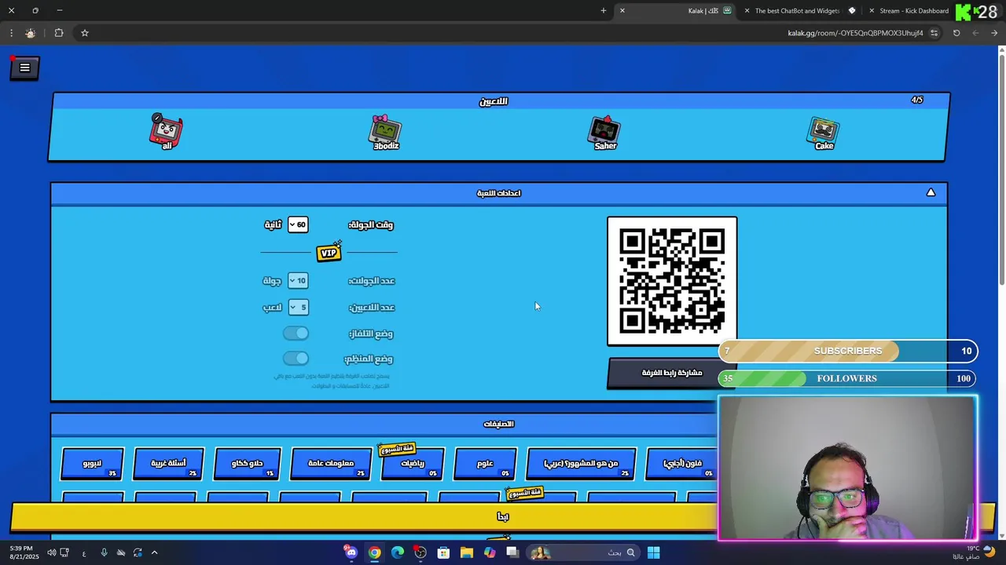Click the yellow start button (ابدأ)
The width and height of the screenshot is (1006, 565).
[x=503, y=516]
